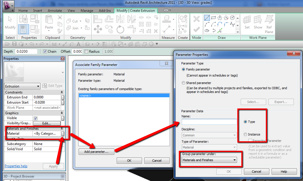Cancel sketch with red X in Mode
The width and height of the screenshot is (303, 181).
click(x=196, y=19)
